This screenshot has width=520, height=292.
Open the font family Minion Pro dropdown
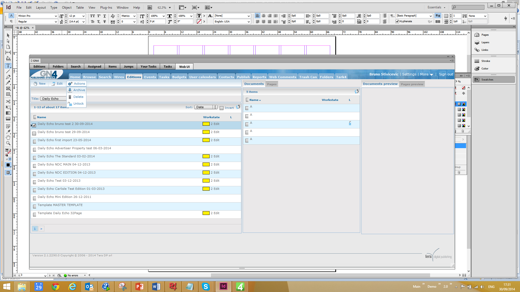tap(56, 16)
